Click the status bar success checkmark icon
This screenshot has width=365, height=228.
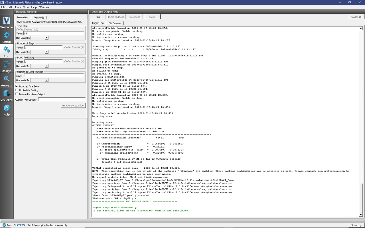point(4,225)
